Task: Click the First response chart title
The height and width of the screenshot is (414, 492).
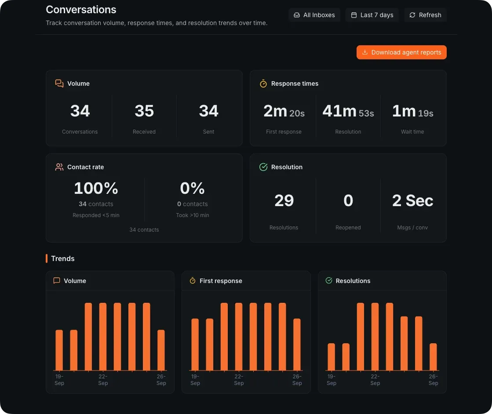Action: [221, 281]
